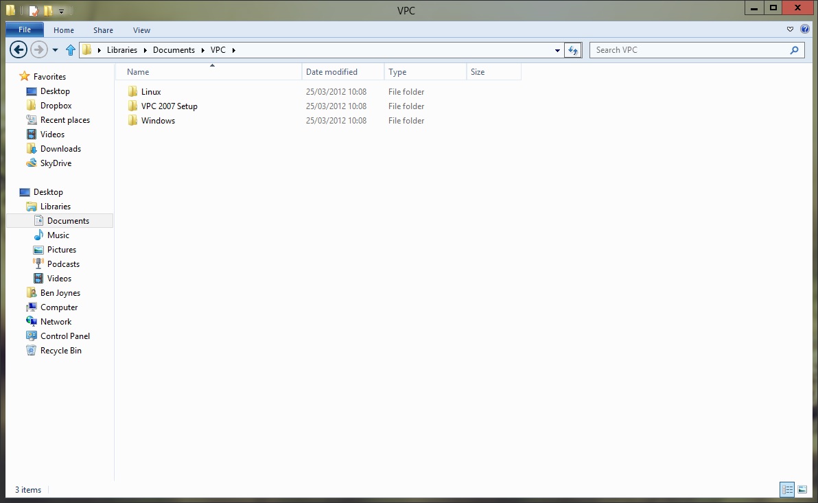Click the refresh button beside the address bar

pos(573,50)
